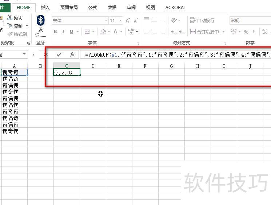Click the Cut (剪切) scissors icon
The width and height of the screenshot is (271, 205).
[10, 17]
